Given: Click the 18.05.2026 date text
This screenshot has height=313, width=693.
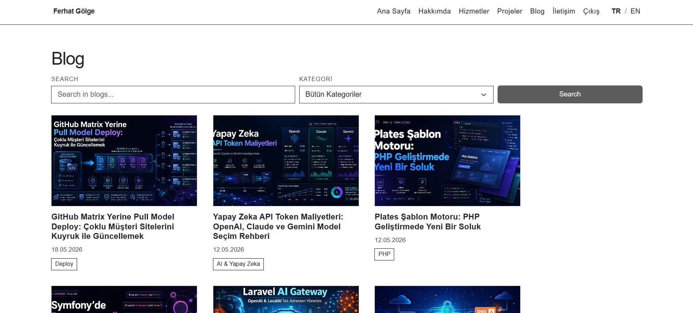Looking at the screenshot, I should pos(67,250).
